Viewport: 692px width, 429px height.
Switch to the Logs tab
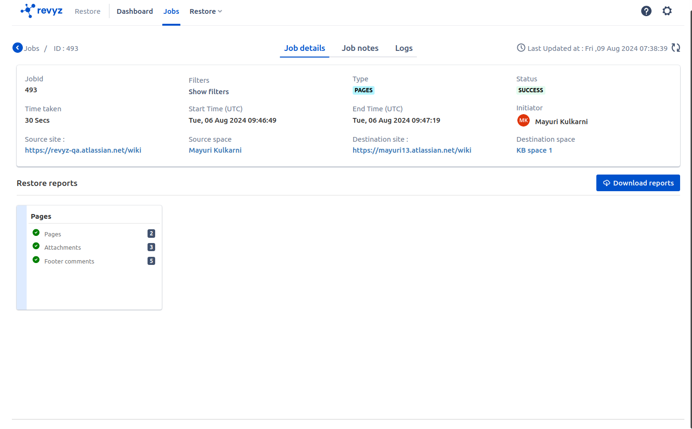[x=404, y=48]
